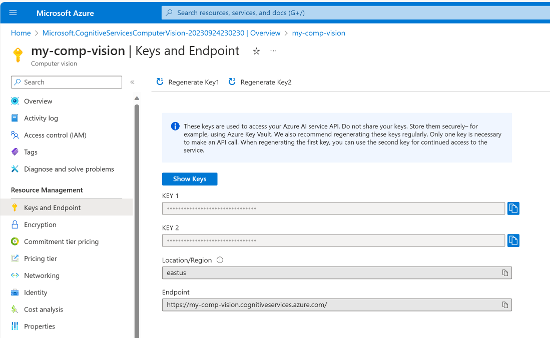This screenshot has width=550, height=338.
Task: Click the Pricing tier icon
Action: tap(15, 258)
